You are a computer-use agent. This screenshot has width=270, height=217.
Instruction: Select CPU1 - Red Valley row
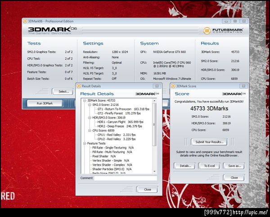point(117,135)
